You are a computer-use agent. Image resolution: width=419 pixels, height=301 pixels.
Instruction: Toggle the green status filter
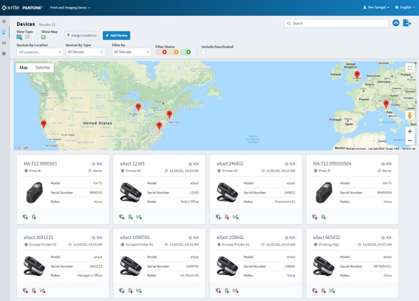click(186, 52)
